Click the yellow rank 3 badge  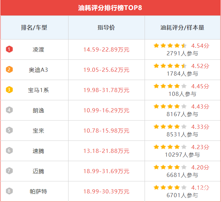tap(9, 90)
